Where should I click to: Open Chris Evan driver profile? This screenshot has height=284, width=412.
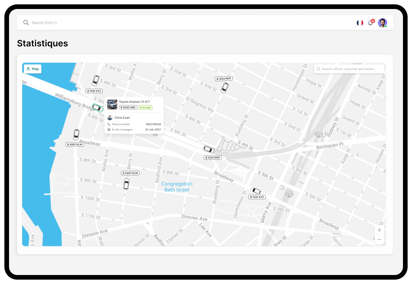click(x=122, y=118)
